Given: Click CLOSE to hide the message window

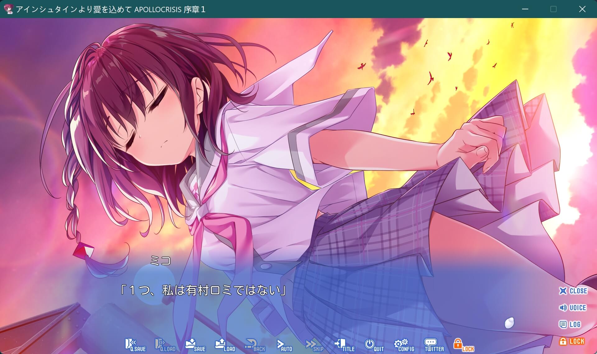Looking at the screenshot, I should coord(573,291).
